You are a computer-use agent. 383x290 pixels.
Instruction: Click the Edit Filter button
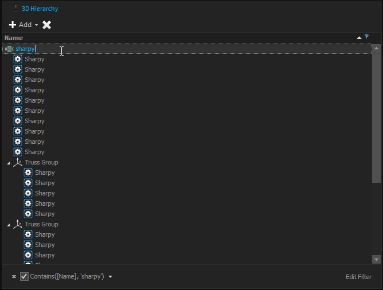coord(358,277)
